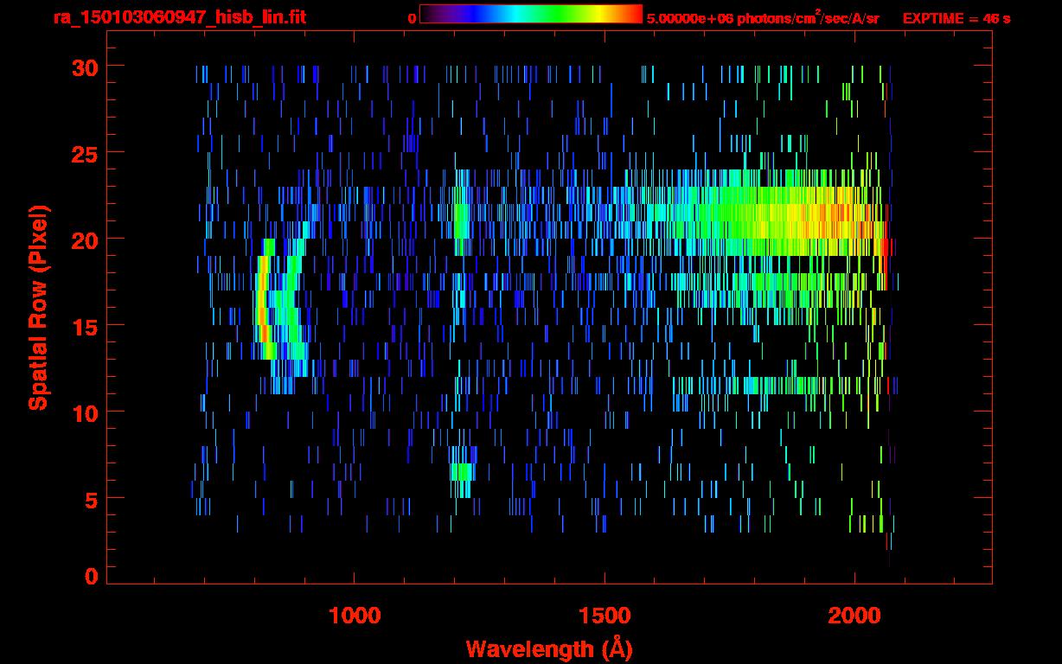Click the filename ra_150103060947_hisb_lin.fit title

tap(179, 17)
